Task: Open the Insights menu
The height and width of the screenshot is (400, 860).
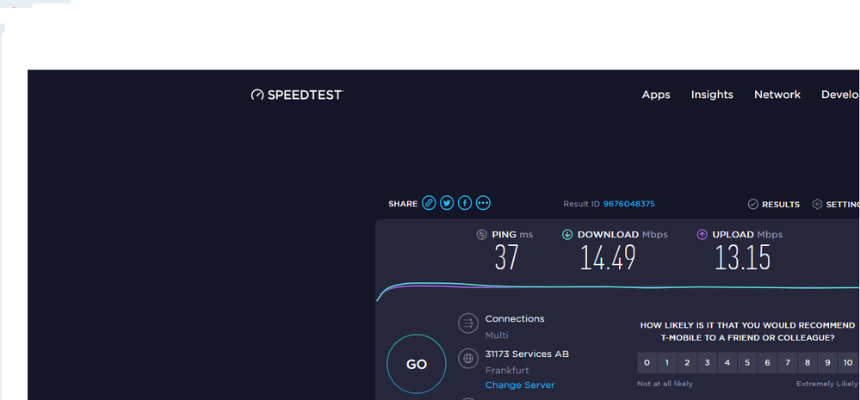Action: click(x=712, y=95)
